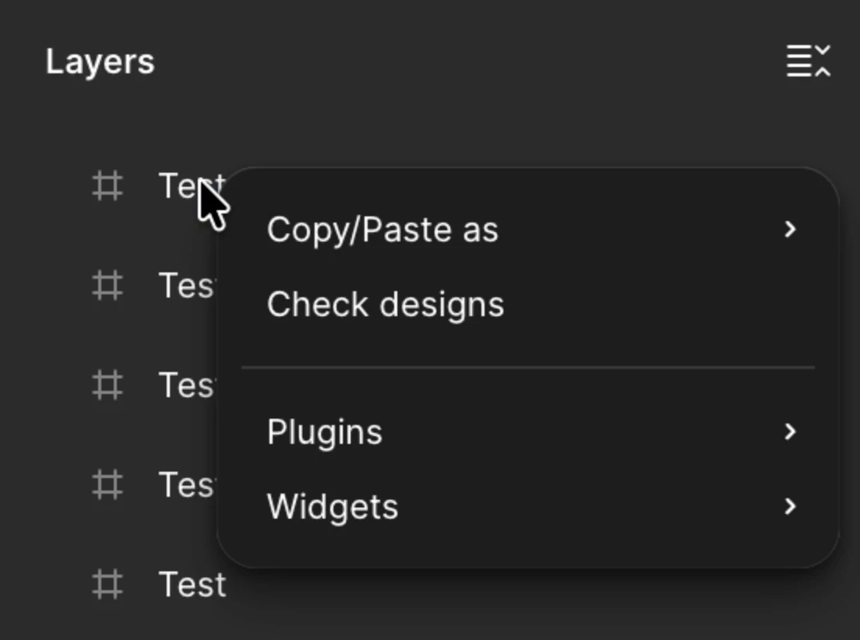Click the frame icon of topmost Test layer

tap(107, 186)
